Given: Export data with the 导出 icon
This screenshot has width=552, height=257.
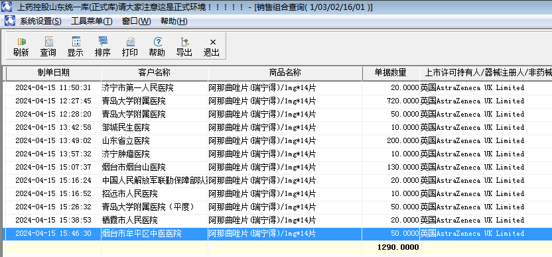Looking at the screenshot, I should 184,47.
